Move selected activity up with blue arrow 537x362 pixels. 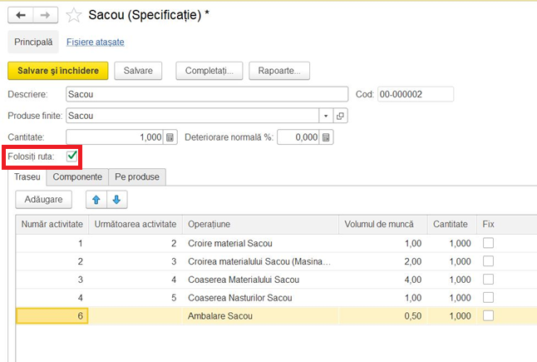(96, 200)
